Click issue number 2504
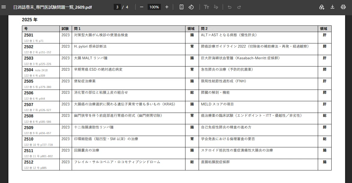This screenshot has height=183, width=352. [x=29, y=70]
